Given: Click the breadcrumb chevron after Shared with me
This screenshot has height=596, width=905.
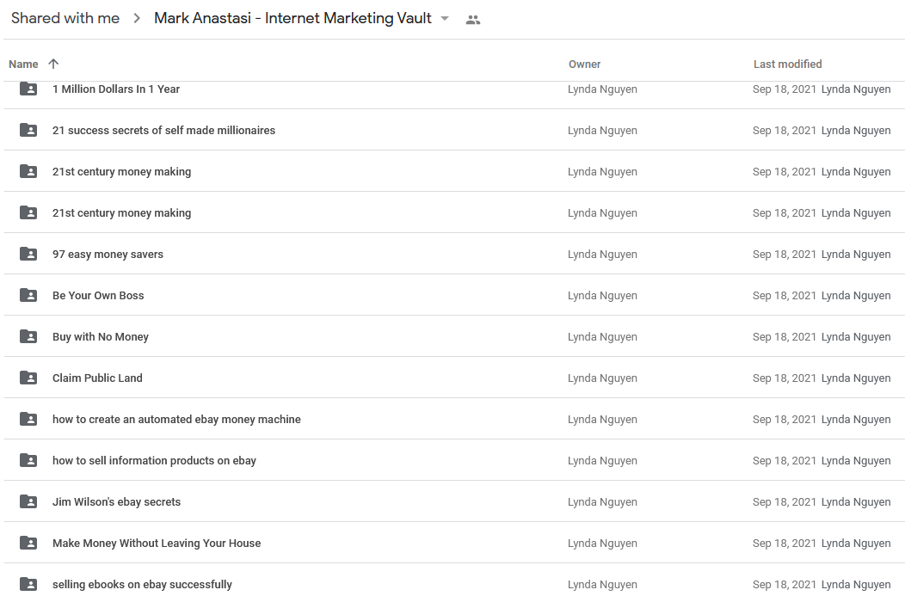Looking at the screenshot, I should (137, 18).
